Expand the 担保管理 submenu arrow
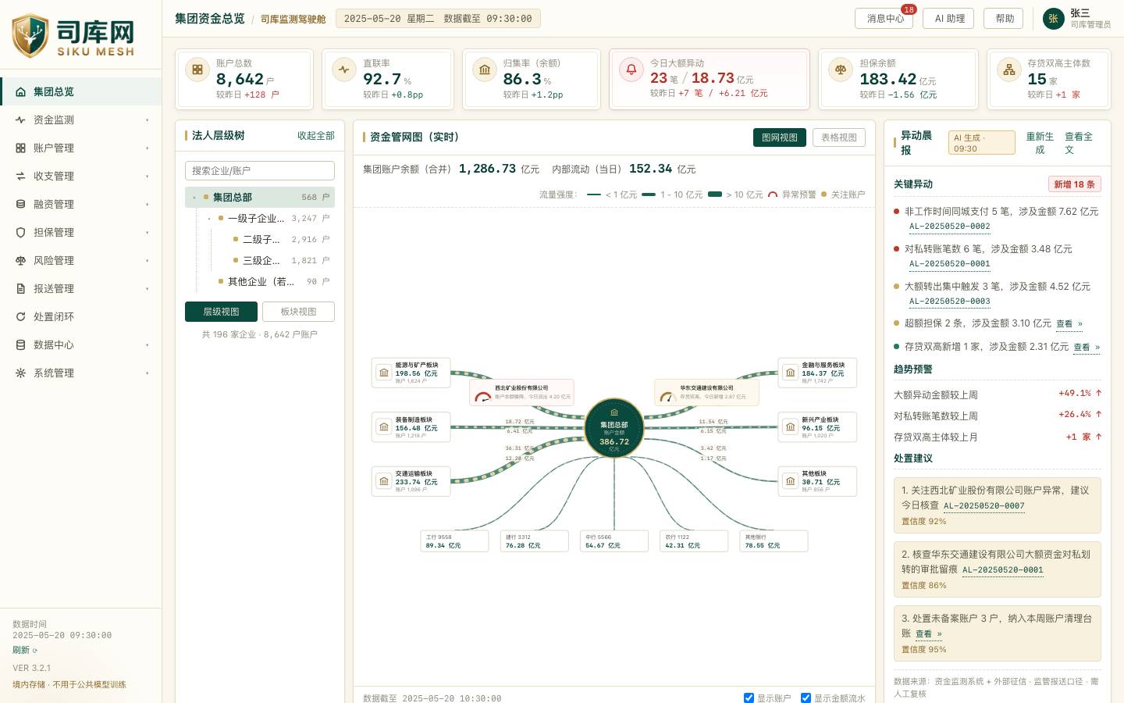The height and width of the screenshot is (703, 1124). coord(147,233)
